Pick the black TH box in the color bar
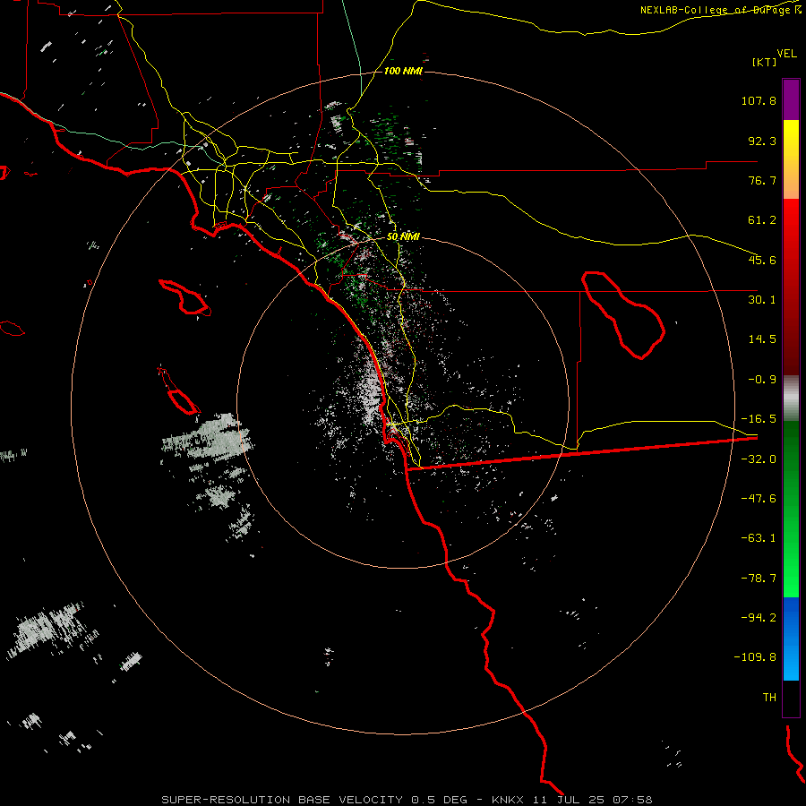The width and height of the screenshot is (806, 806). coord(791,699)
